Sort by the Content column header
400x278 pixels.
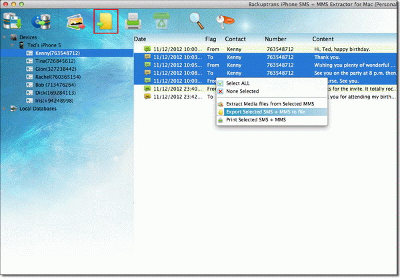click(323, 39)
